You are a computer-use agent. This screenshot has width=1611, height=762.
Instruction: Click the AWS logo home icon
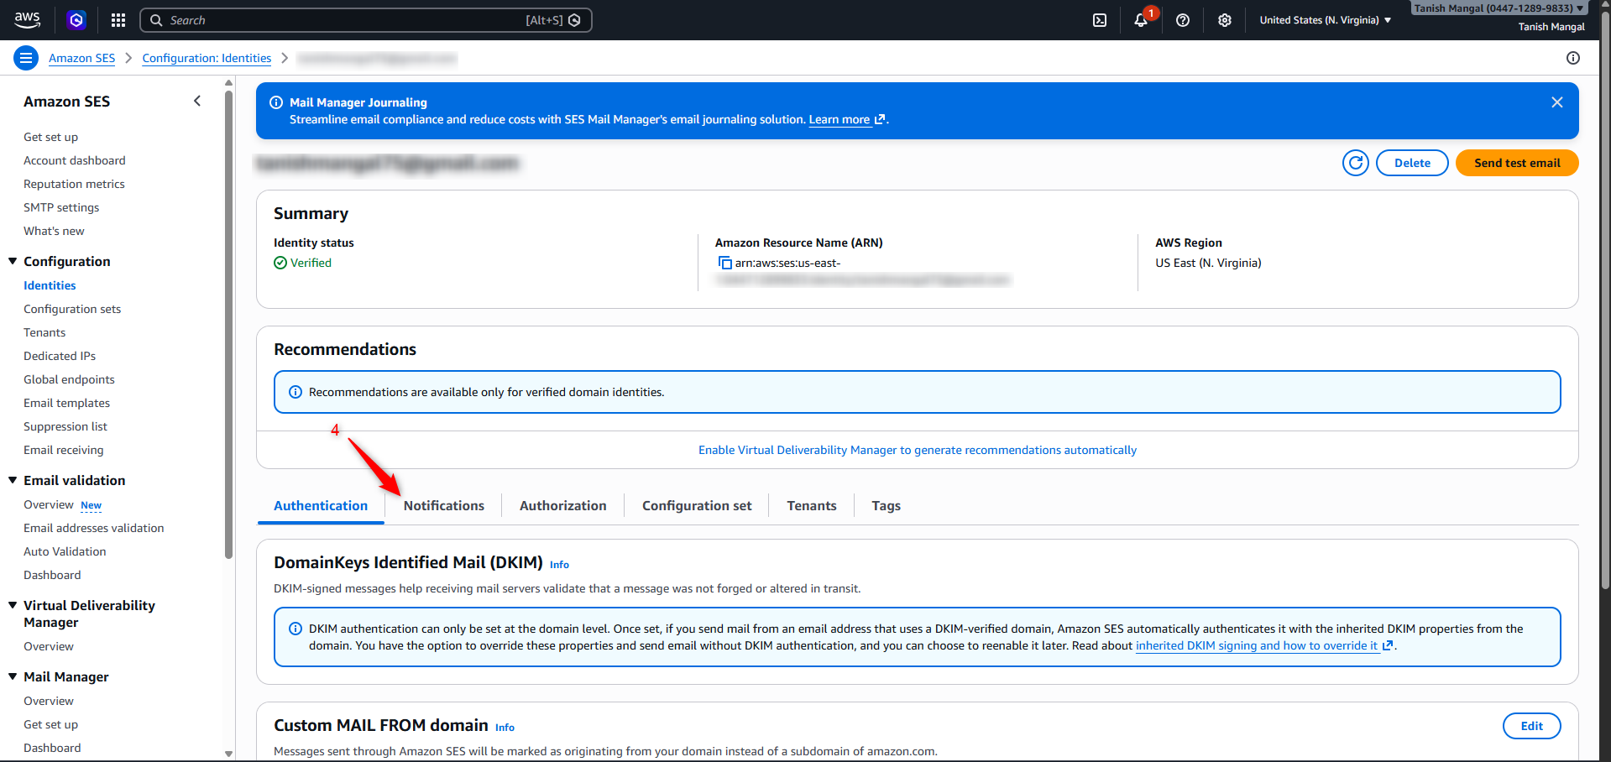27,20
